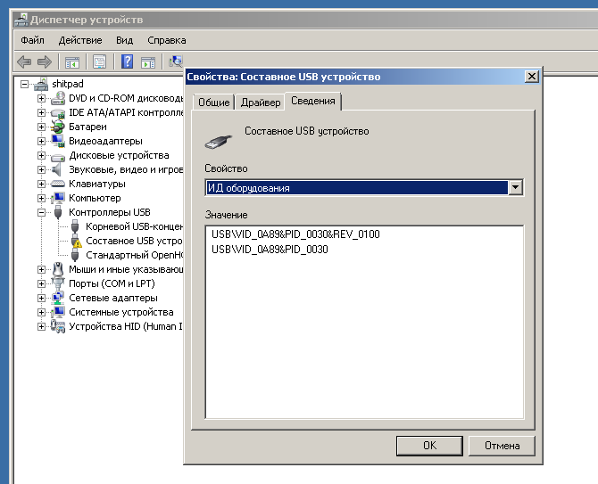Click the blue Help question mark icon
This screenshot has width=598, height=484.
point(128,62)
